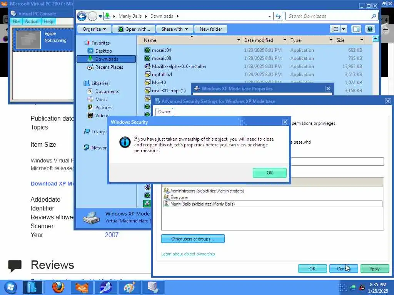Select Manly Balls in the owner list
The height and width of the screenshot is (295, 394).
(273, 204)
